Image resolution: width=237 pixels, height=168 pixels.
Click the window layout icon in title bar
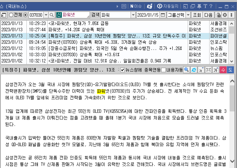pos(186,6)
